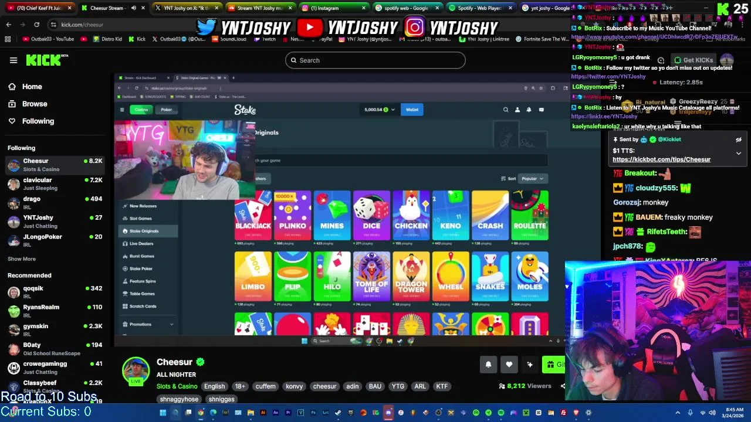Open Adobe Photoshop from taskbar
This screenshot has height=422, width=751.
point(313,413)
